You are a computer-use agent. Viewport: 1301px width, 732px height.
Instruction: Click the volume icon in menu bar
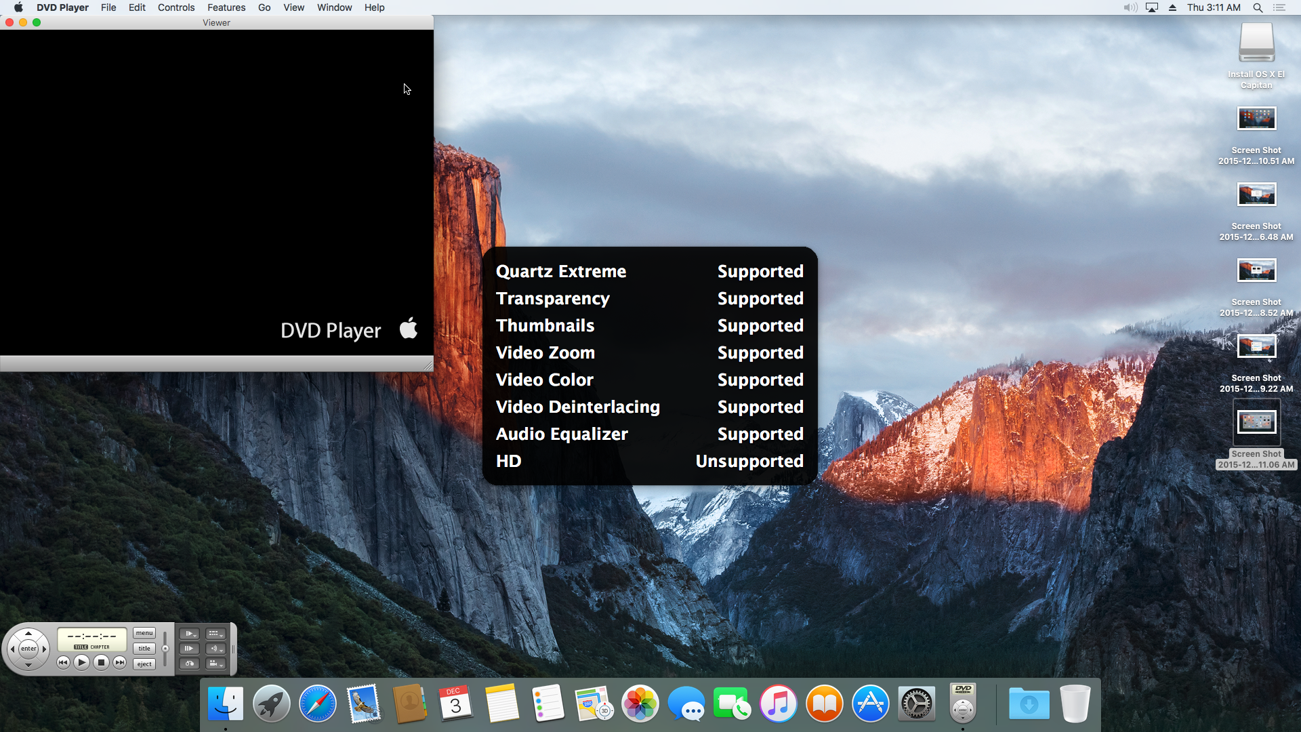[1130, 7]
